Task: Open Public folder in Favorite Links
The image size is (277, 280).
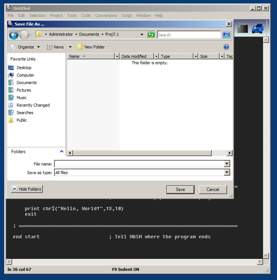Action: coord(22,120)
